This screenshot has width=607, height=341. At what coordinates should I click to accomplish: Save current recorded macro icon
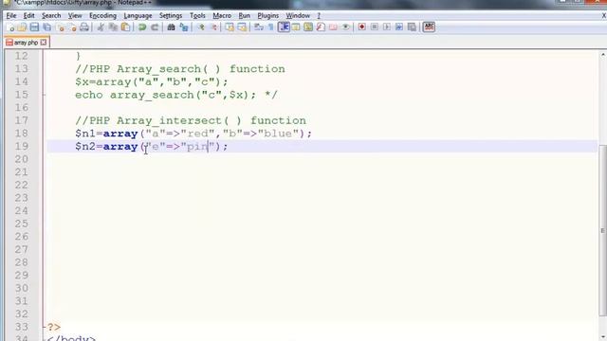tap(412, 27)
